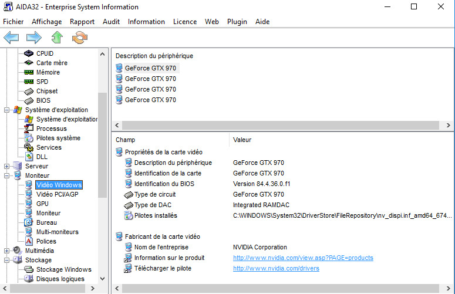Go up one level with green arrow
455x294 pixels.
pos(56,38)
